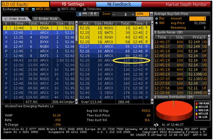Image resolution: width=213 pixels, height=140 pixels.
Task: Open the Feedback menu
Action: (119, 4)
